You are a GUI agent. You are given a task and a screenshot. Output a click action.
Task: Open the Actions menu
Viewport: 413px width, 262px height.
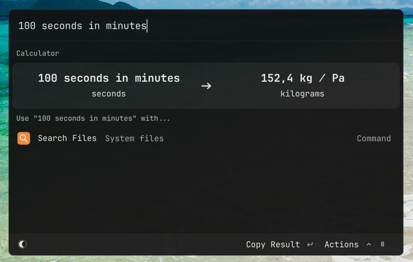point(341,245)
